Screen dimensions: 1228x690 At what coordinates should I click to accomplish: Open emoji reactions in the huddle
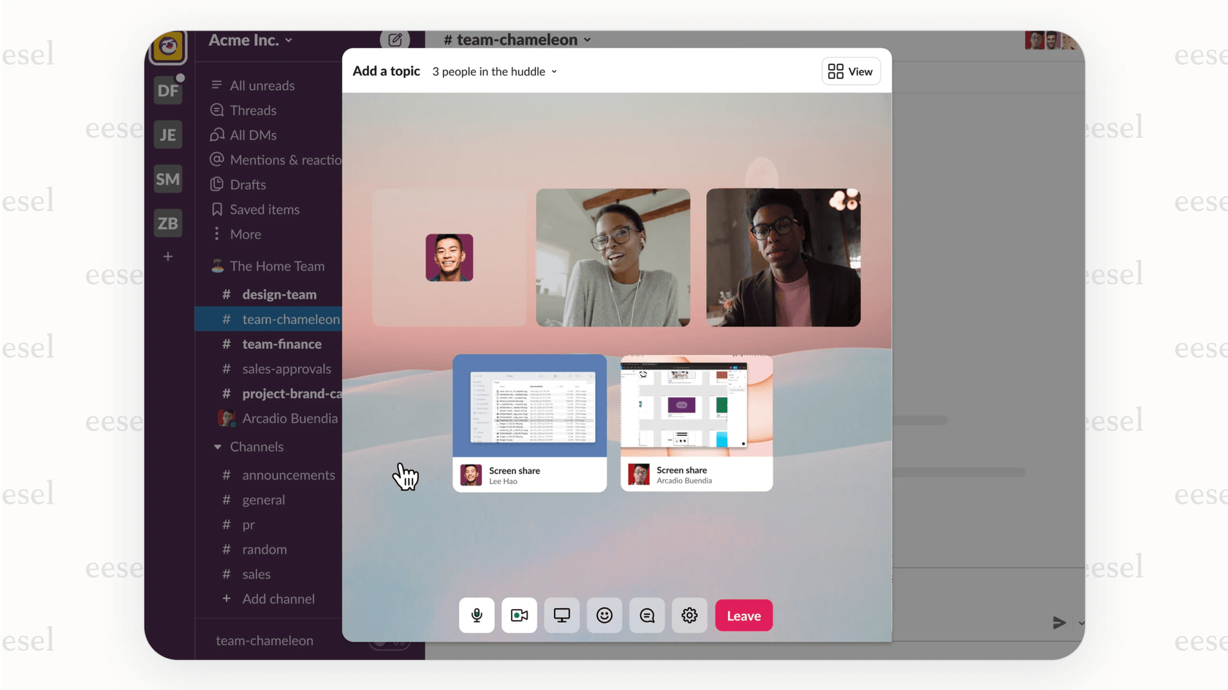coord(604,615)
